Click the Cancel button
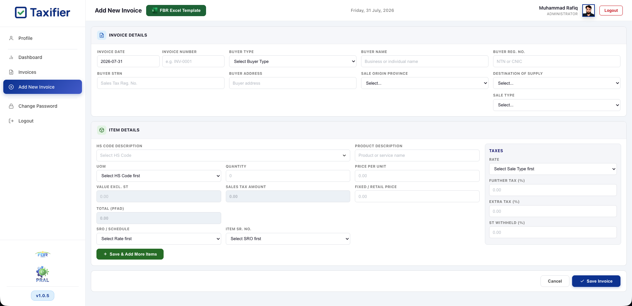The image size is (632, 306). (555, 281)
